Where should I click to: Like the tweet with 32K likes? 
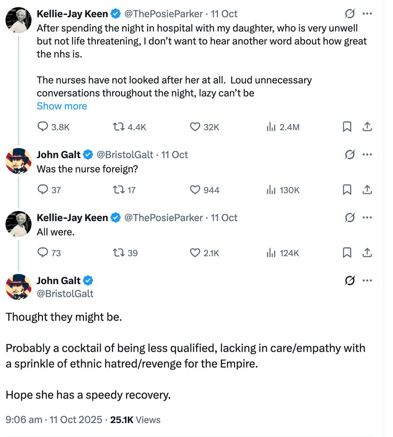(x=195, y=127)
